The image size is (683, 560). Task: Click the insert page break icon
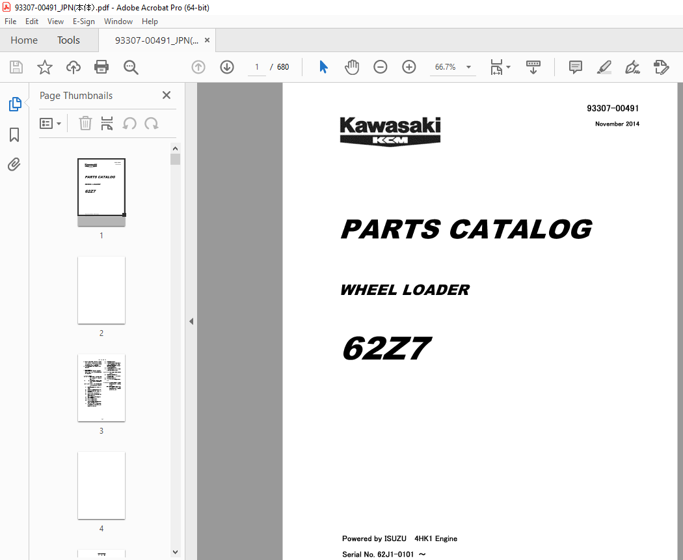(107, 124)
